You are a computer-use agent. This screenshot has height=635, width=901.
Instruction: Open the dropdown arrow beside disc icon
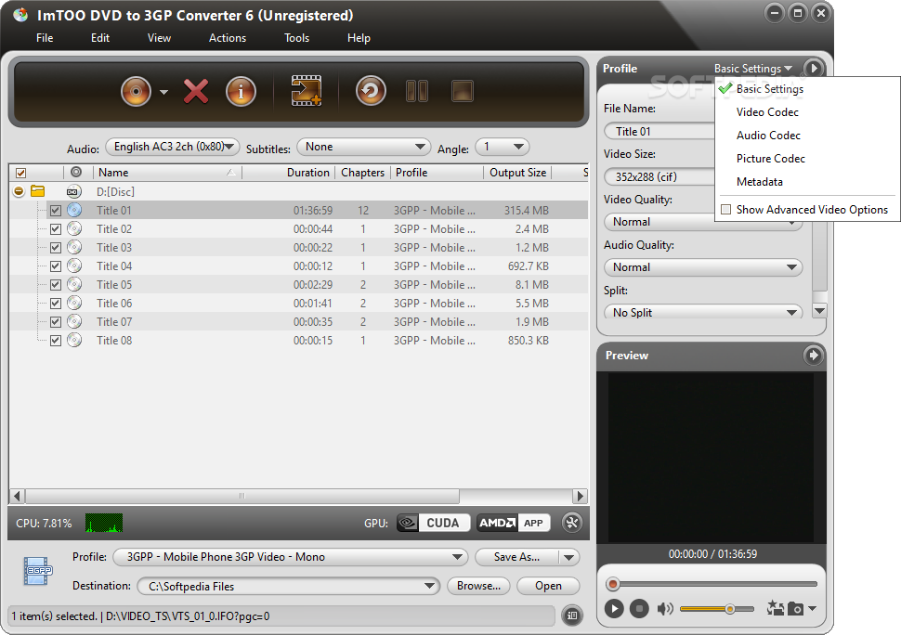pyautogui.click(x=163, y=92)
